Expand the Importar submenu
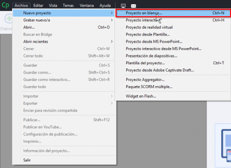Viewport: 231px width, 168px height. pyautogui.click(x=64, y=96)
